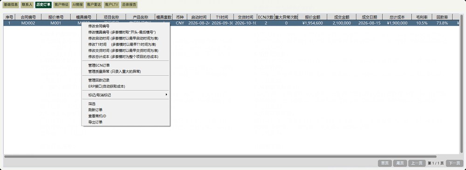Click the 毛利率 column header
The width and height of the screenshot is (466, 170).
pos(422,17)
